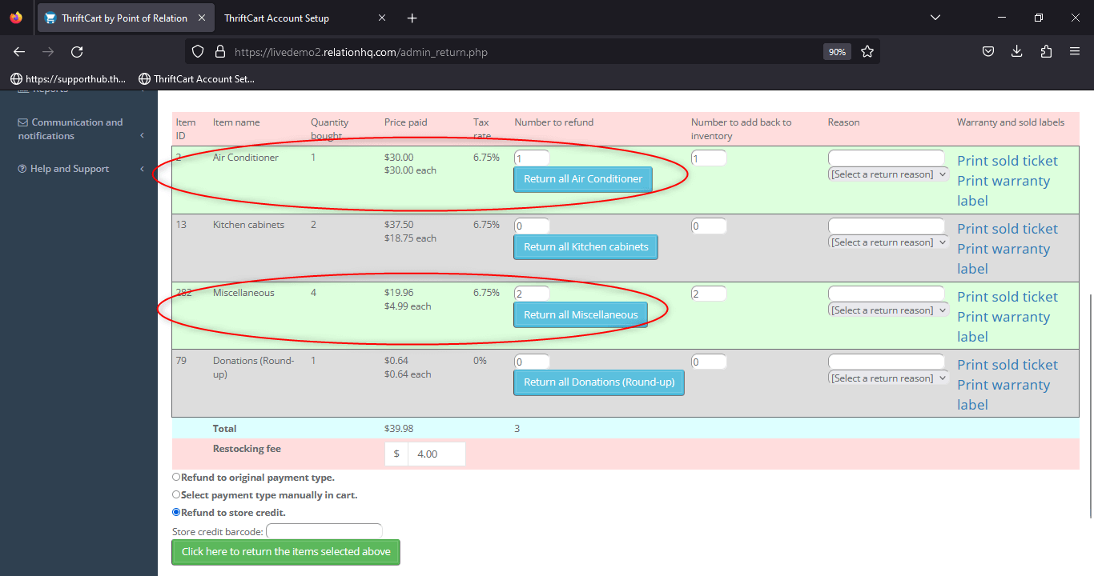Select the Refund to store credit option
The width and height of the screenshot is (1094, 576).
(176, 512)
